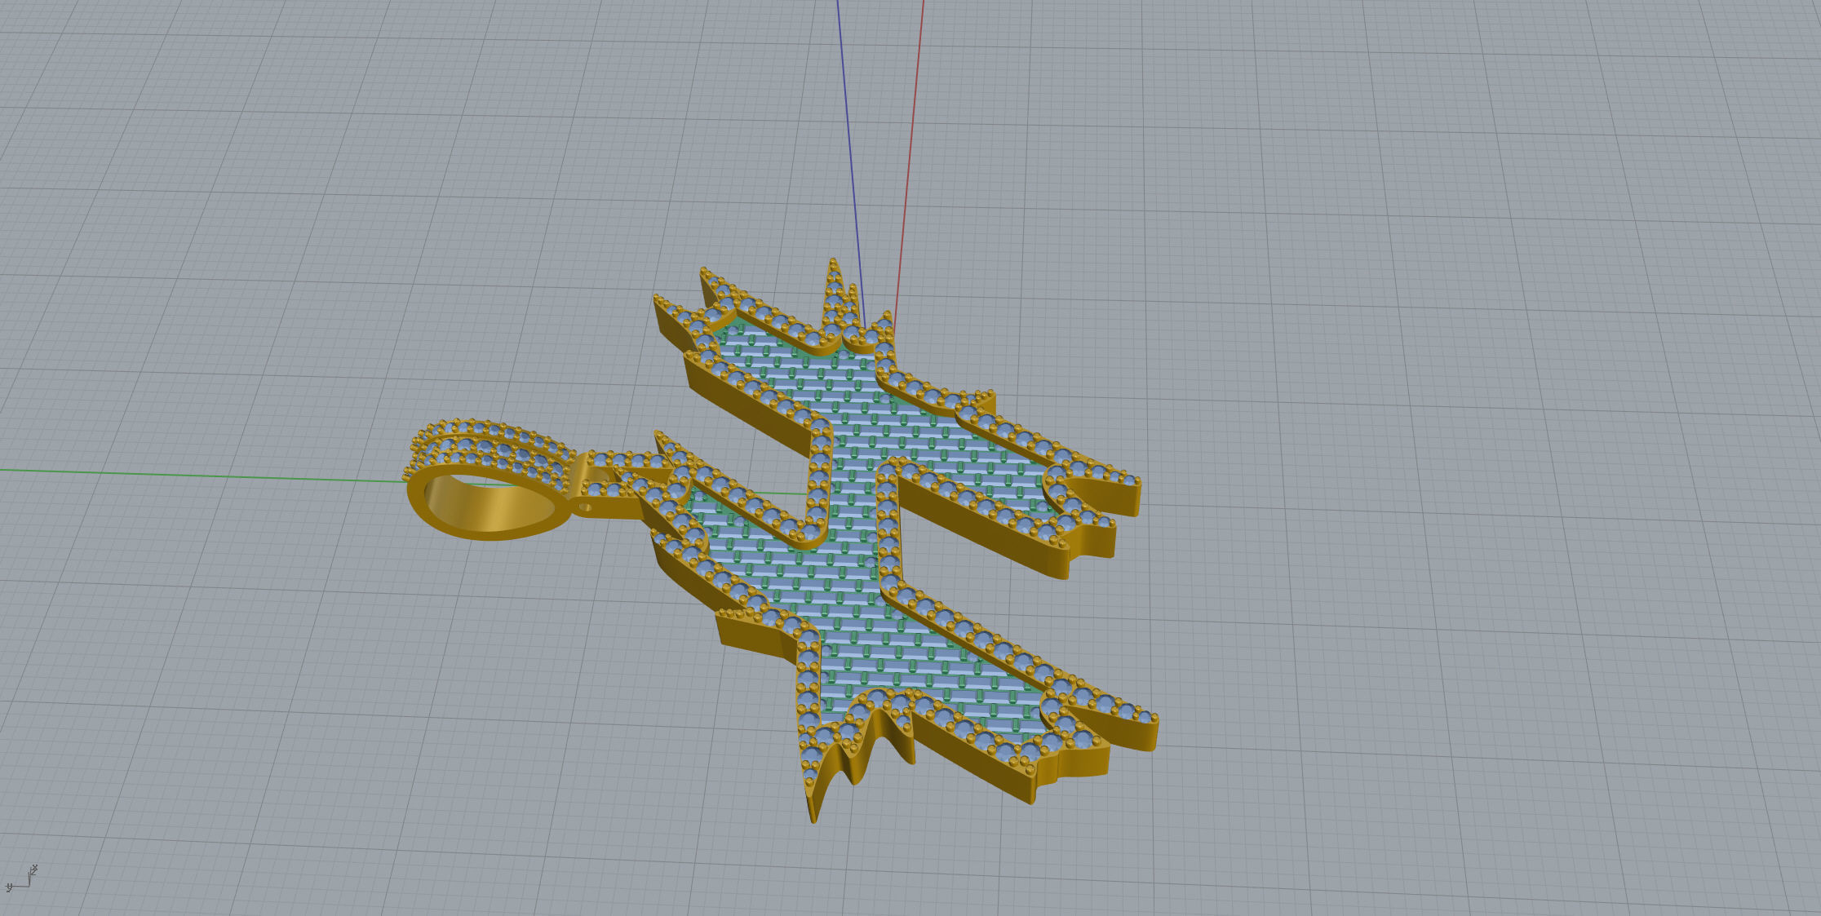Click the world axes icon in viewport corner

pos(21,878)
